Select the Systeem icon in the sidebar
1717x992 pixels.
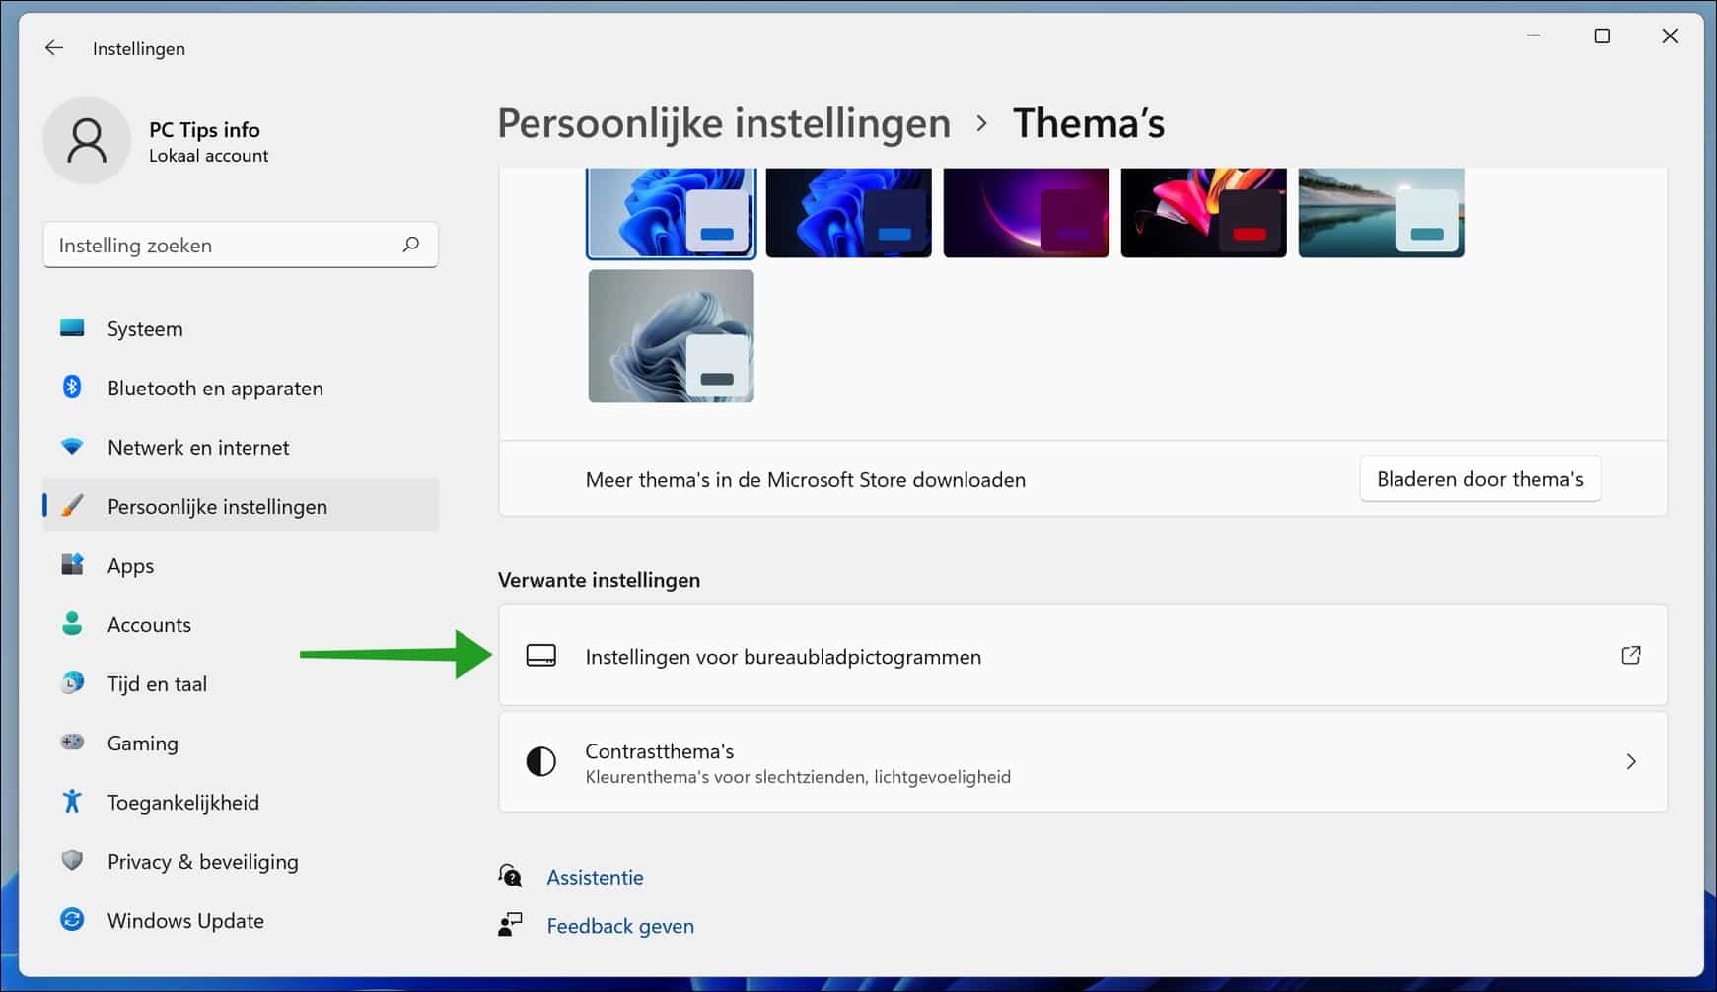(x=72, y=328)
